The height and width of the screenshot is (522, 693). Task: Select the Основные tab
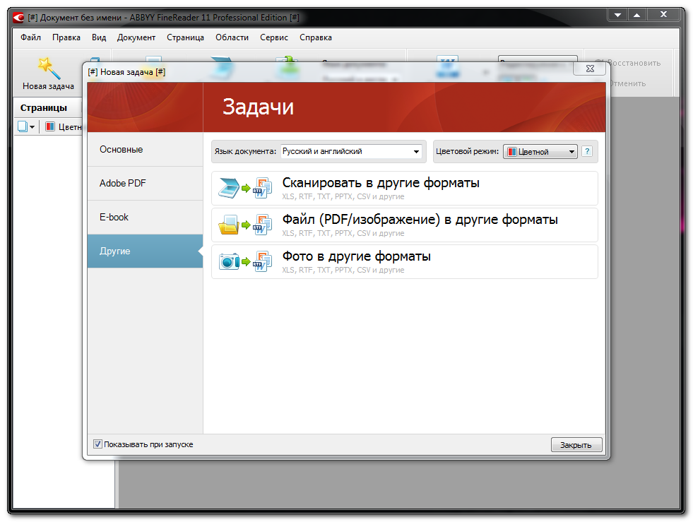click(x=122, y=149)
